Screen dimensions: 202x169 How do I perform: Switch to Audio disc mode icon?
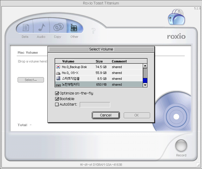click(x=41, y=28)
